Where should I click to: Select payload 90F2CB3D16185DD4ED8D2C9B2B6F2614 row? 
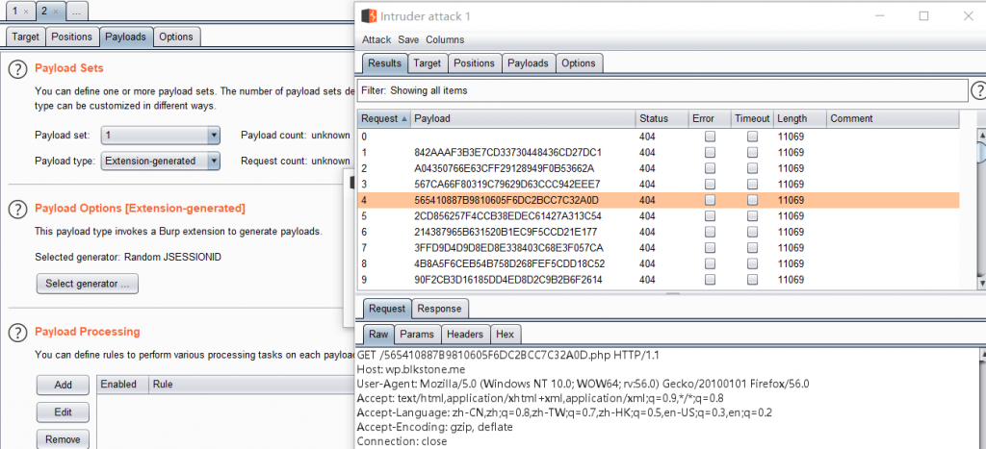tap(659, 280)
